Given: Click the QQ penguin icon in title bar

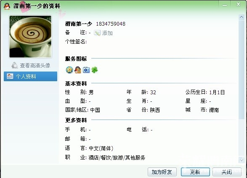Looking at the screenshot, I should (x=7, y=6).
